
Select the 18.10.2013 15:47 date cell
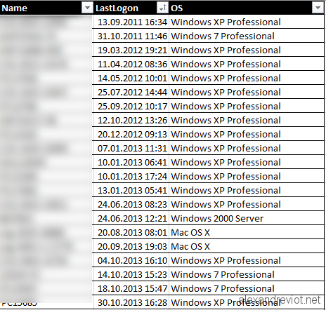point(131,288)
